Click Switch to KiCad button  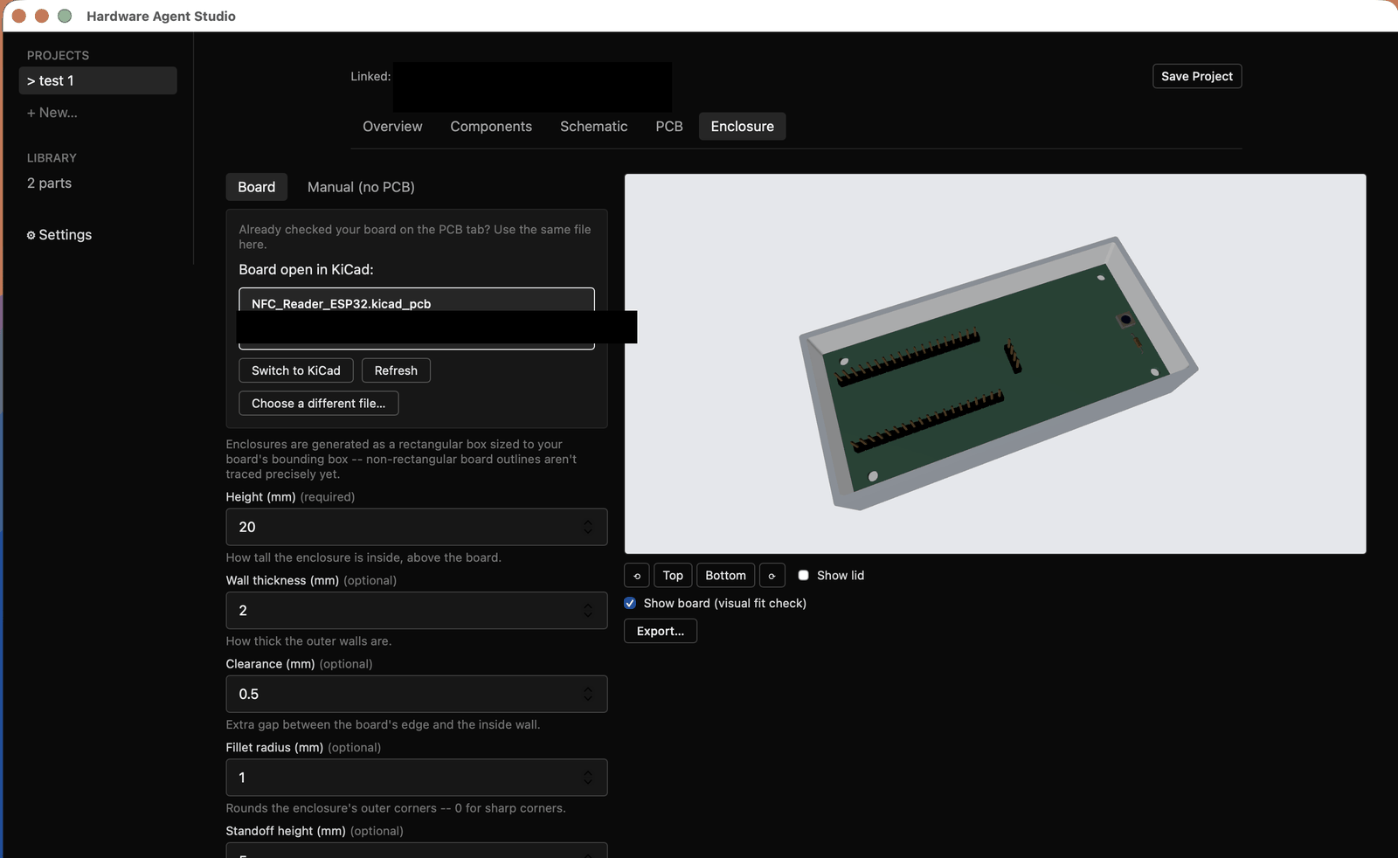coord(296,370)
